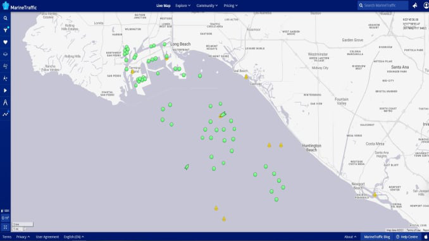Open the map layers icon

click(x=5, y=54)
